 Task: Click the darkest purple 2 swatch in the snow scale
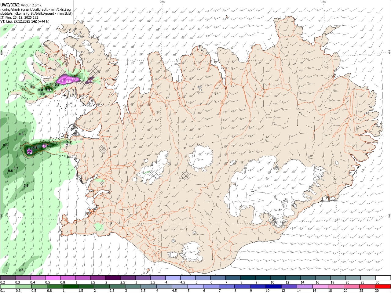[112, 278]
